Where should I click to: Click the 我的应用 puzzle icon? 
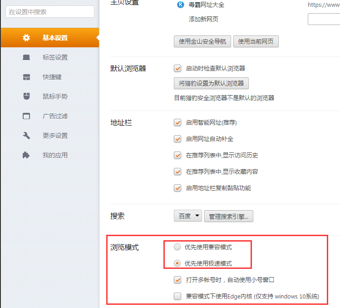coord(26,155)
